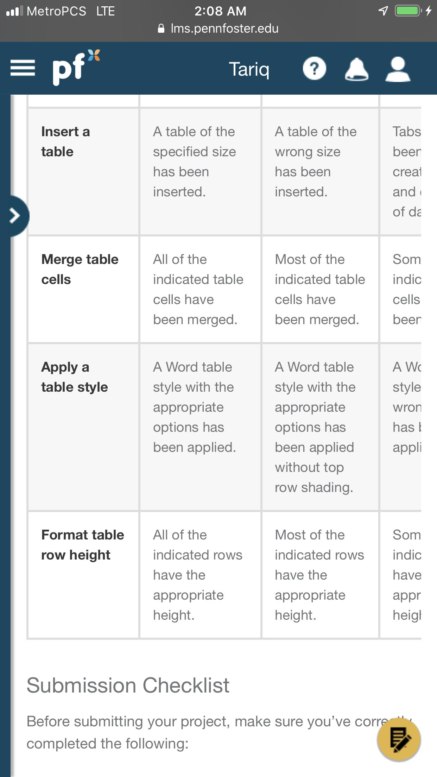
Task: Tap the yellow notes pencil button
Action: coord(399,739)
